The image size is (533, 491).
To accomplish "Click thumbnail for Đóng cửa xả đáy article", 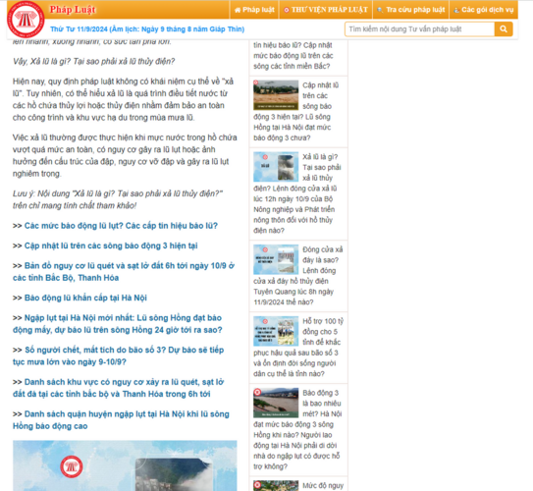I will coord(276,259).
